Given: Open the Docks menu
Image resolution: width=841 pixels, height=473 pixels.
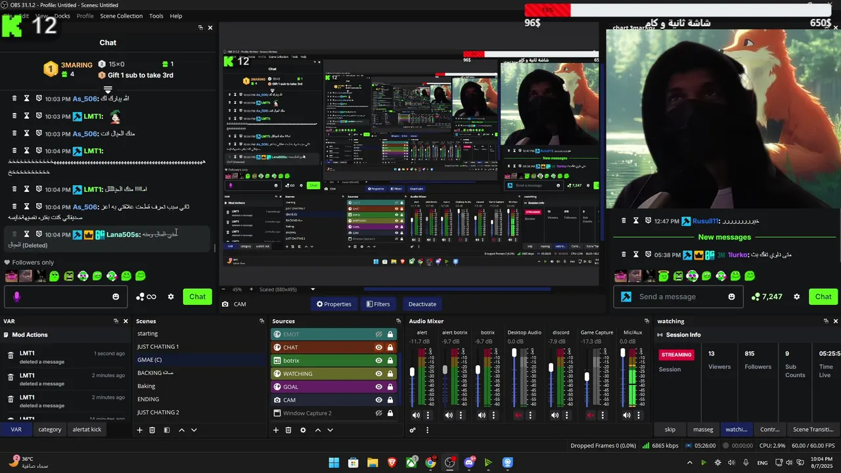Looking at the screenshot, I should click(x=62, y=16).
